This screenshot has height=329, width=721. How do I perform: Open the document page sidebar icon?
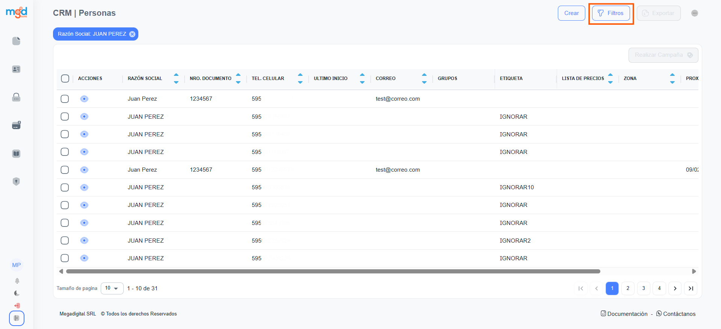(x=16, y=41)
